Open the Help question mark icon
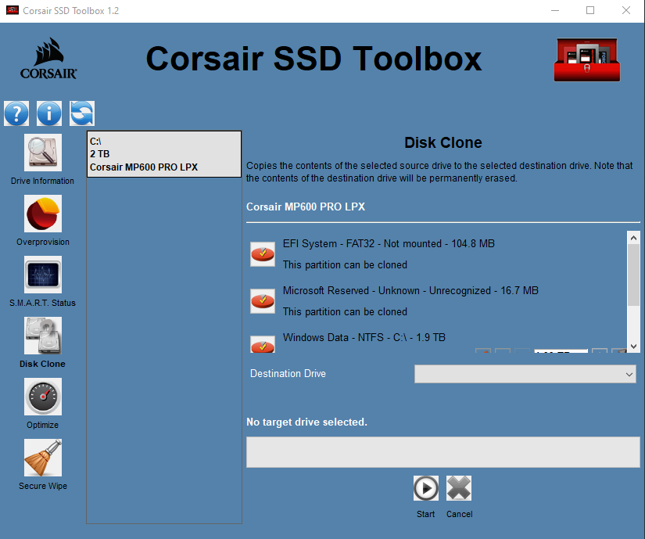 tap(16, 113)
